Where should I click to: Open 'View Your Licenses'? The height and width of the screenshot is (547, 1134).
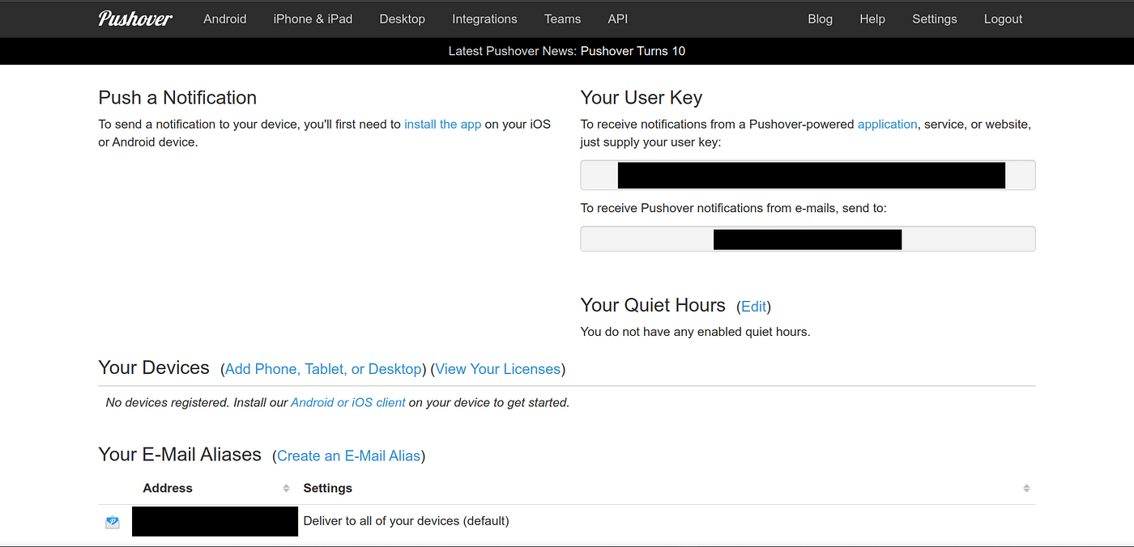[498, 369]
